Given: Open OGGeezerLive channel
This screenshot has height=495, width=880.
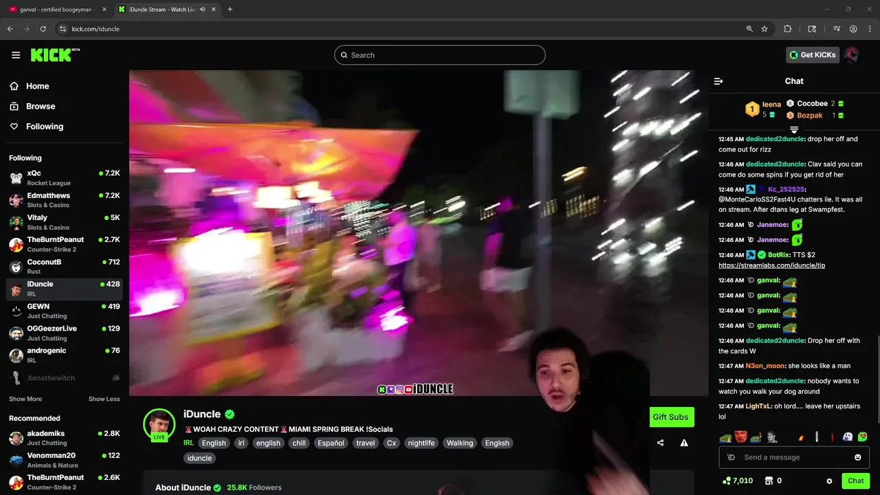Looking at the screenshot, I should pyautogui.click(x=65, y=333).
